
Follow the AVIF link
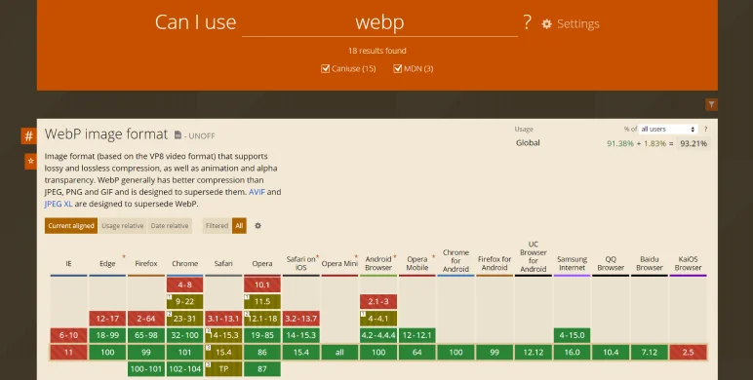(x=257, y=192)
